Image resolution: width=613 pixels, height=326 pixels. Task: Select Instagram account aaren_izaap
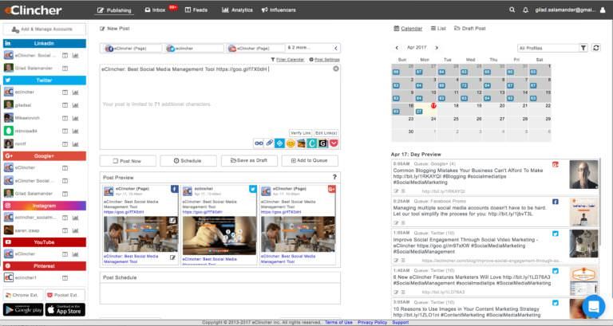[27, 230]
